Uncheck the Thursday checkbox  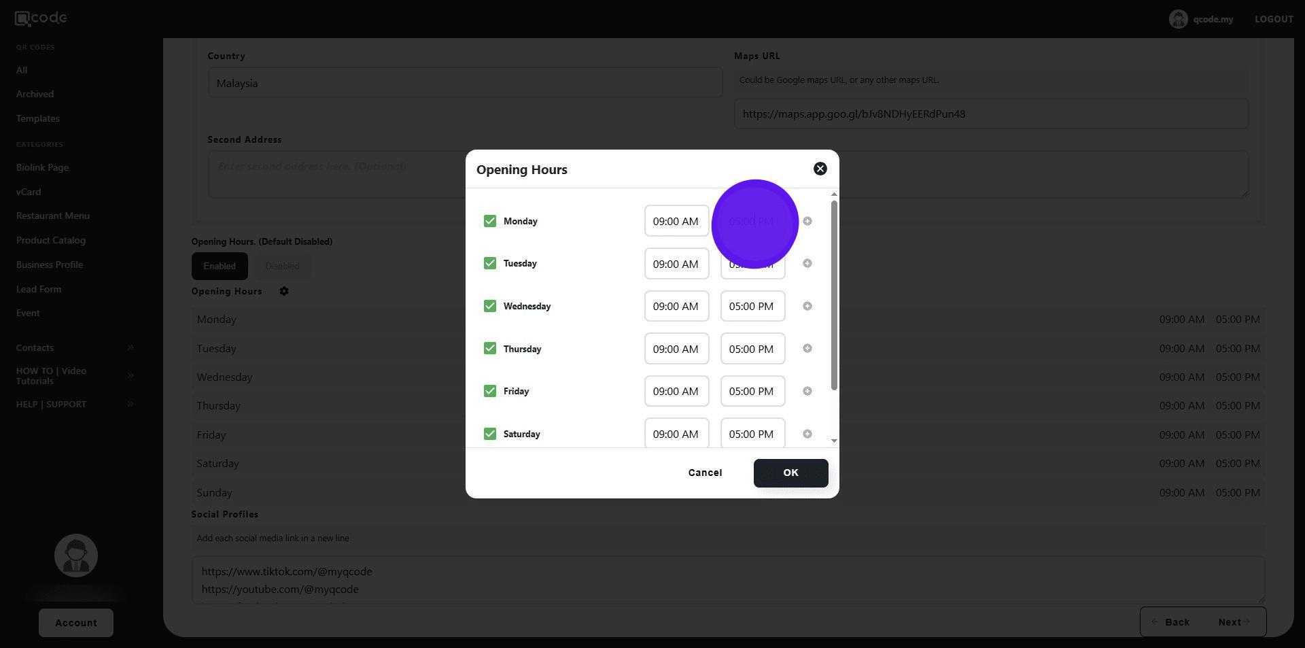click(490, 348)
